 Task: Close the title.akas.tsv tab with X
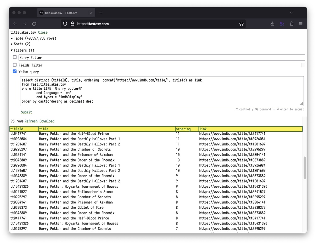[91, 13]
